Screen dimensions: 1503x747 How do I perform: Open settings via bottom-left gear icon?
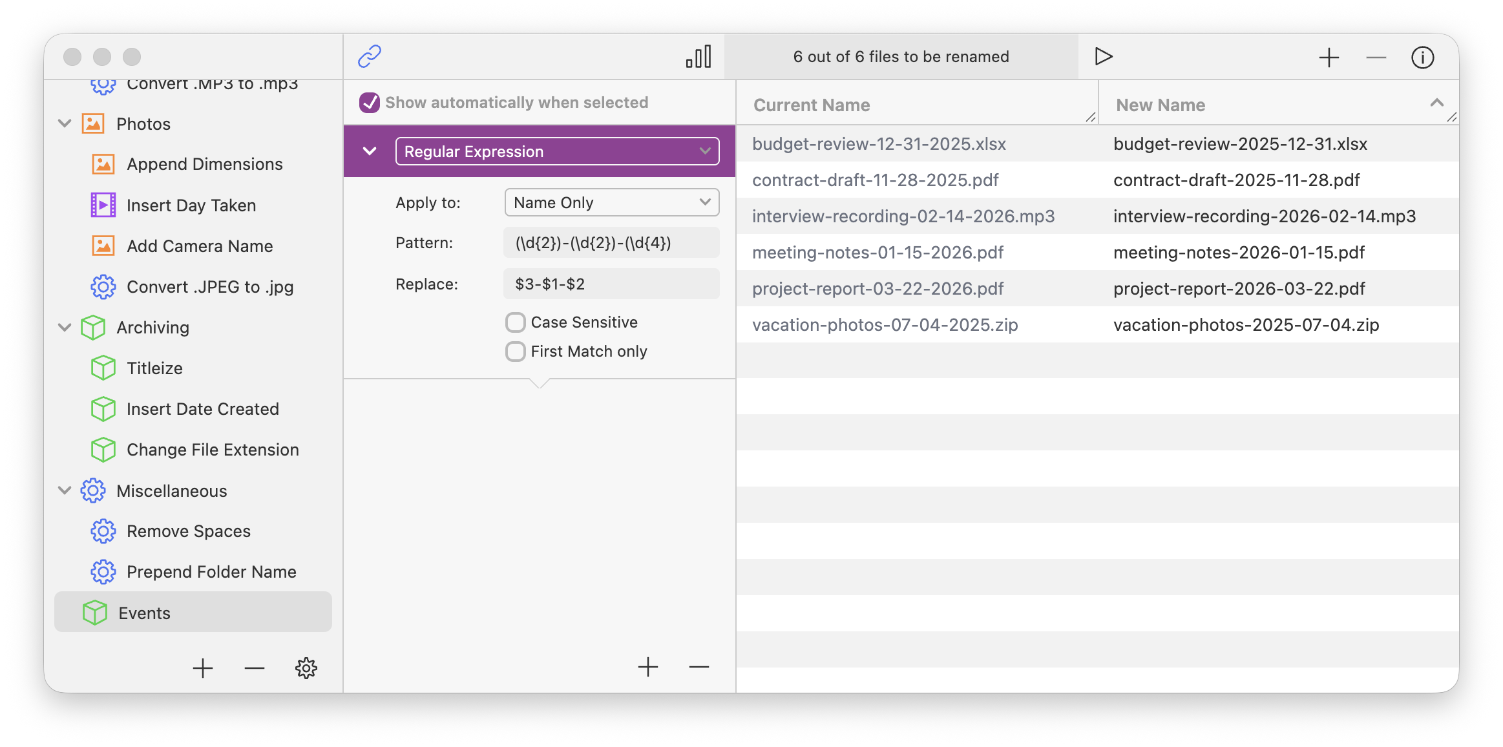click(x=306, y=668)
